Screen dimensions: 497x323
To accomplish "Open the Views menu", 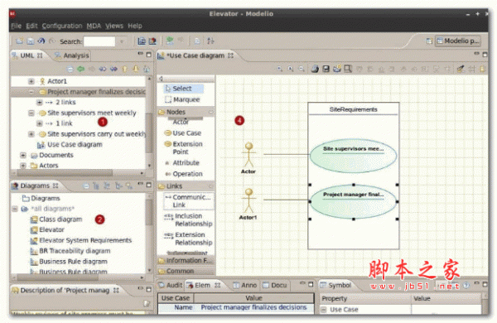I will (114, 26).
